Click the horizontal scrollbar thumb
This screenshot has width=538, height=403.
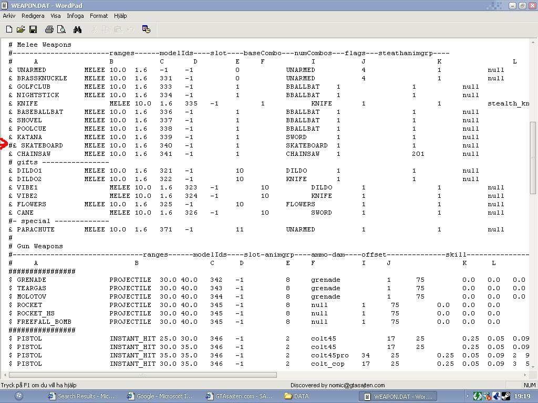coord(143,375)
